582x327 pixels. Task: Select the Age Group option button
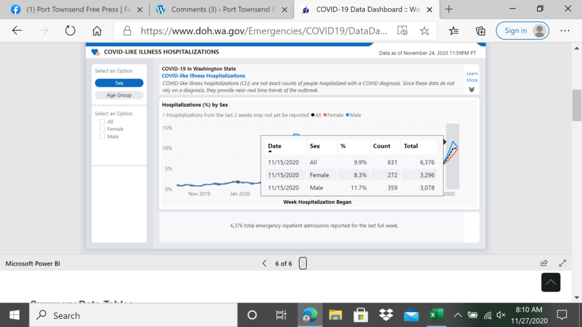tap(119, 95)
